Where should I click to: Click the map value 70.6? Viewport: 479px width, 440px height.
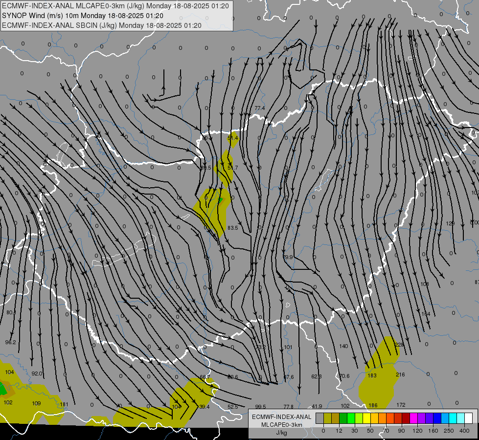pyautogui.click(x=344, y=376)
